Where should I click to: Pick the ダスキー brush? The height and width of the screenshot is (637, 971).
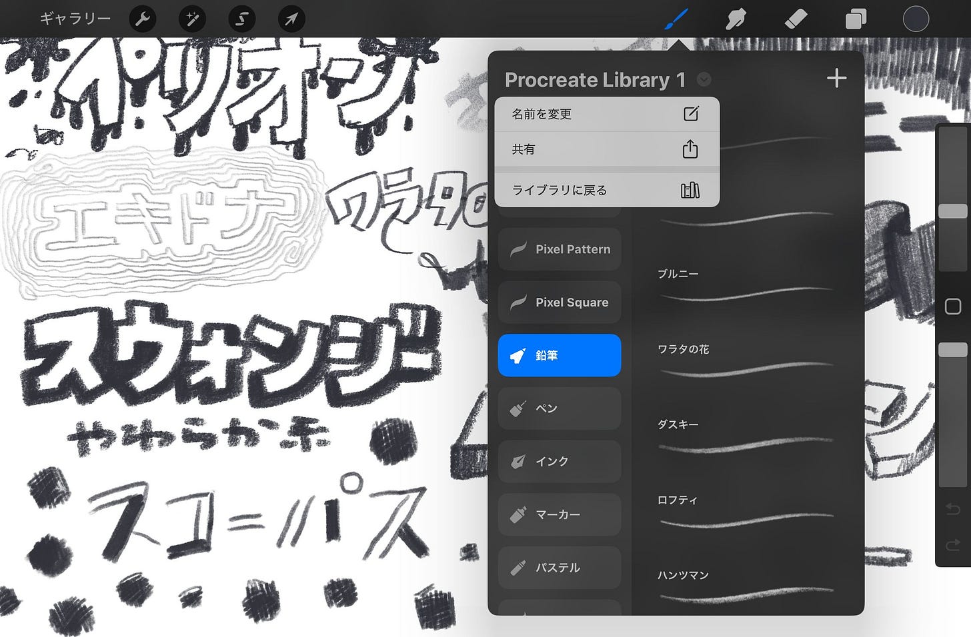tap(748, 436)
